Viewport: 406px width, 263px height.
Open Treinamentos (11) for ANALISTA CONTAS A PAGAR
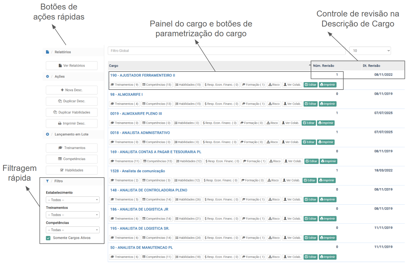(x=125, y=161)
